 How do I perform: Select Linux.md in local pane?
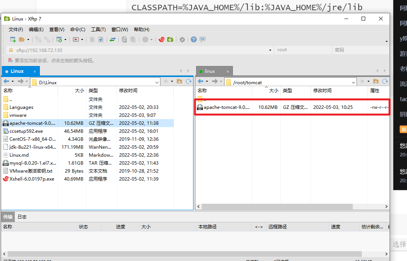click(x=88, y=155)
